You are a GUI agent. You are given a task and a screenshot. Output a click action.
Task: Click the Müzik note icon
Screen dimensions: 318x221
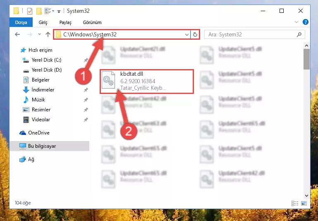click(x=26, y=100)
